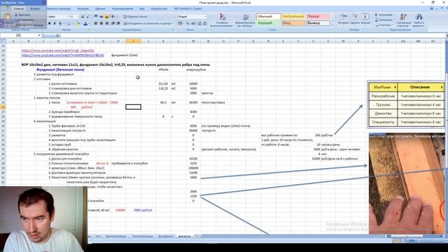Screen dimensions: 448x252
Task: Toggle italic formatting in the ribbon
Action: (55, 23)
